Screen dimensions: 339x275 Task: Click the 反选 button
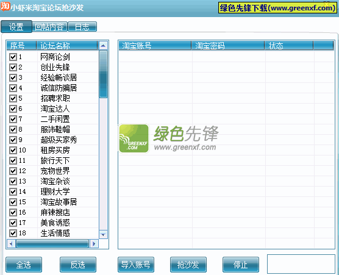click(78, 265)
